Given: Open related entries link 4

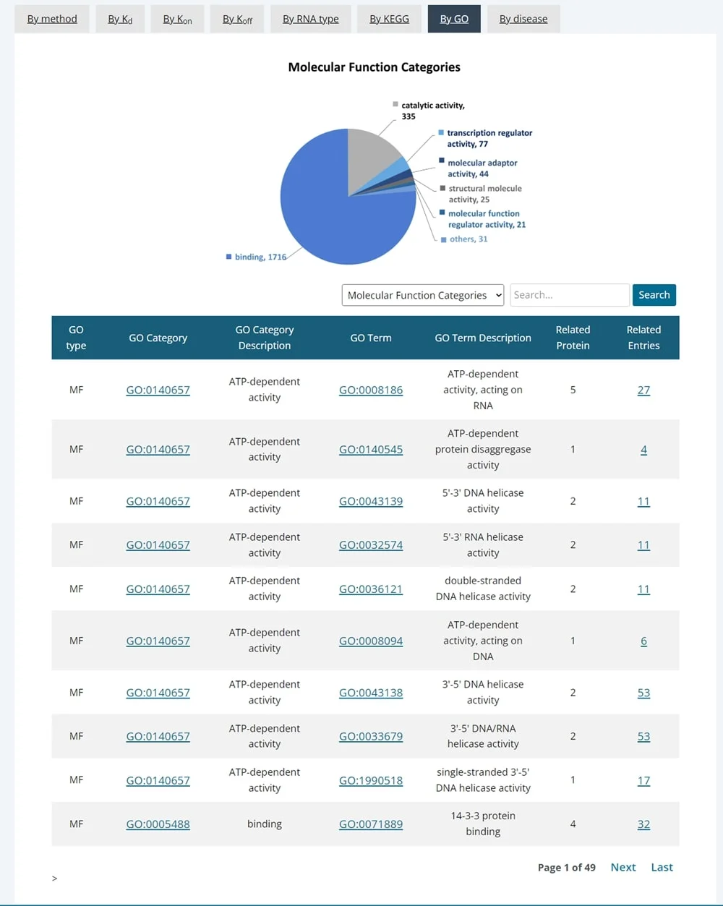Looking at the screenshot, I should [643, 449].
